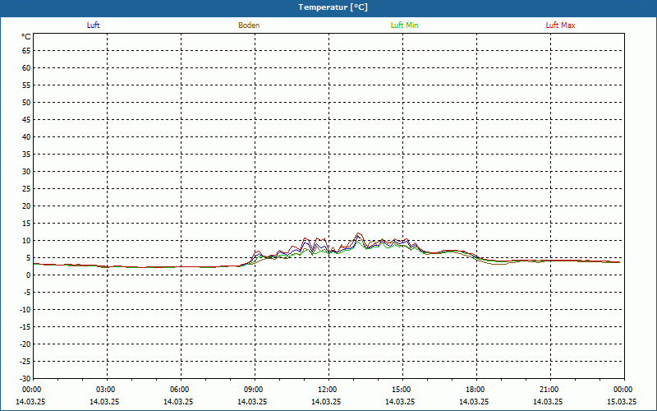
Task: Click the 15 y-axis value
Action: point(26,224)
